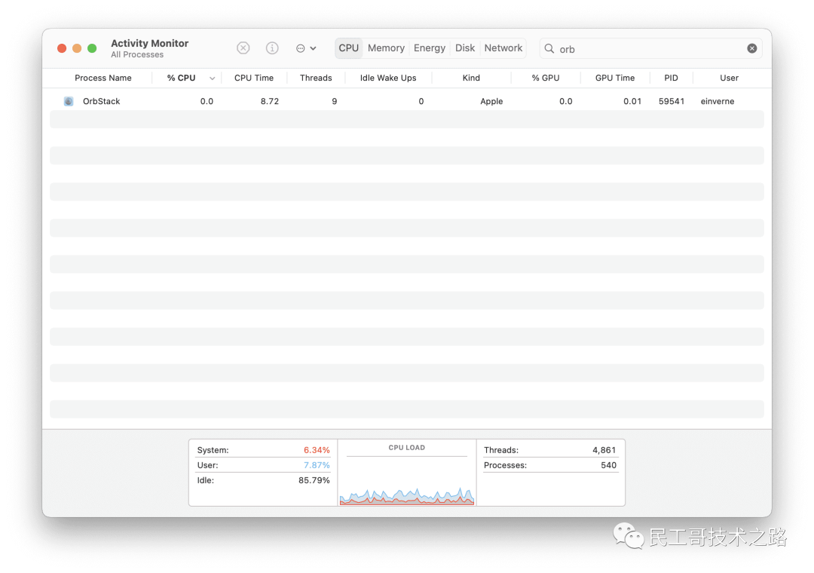814x573 pixels.
Task: Click the OrbStack application icon
Action: point(69,100)
